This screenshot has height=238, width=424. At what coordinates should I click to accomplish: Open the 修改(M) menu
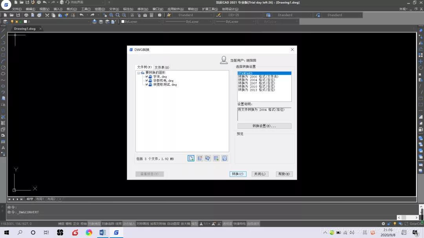143,9
